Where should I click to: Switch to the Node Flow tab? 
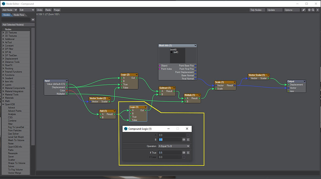(19, 15)
